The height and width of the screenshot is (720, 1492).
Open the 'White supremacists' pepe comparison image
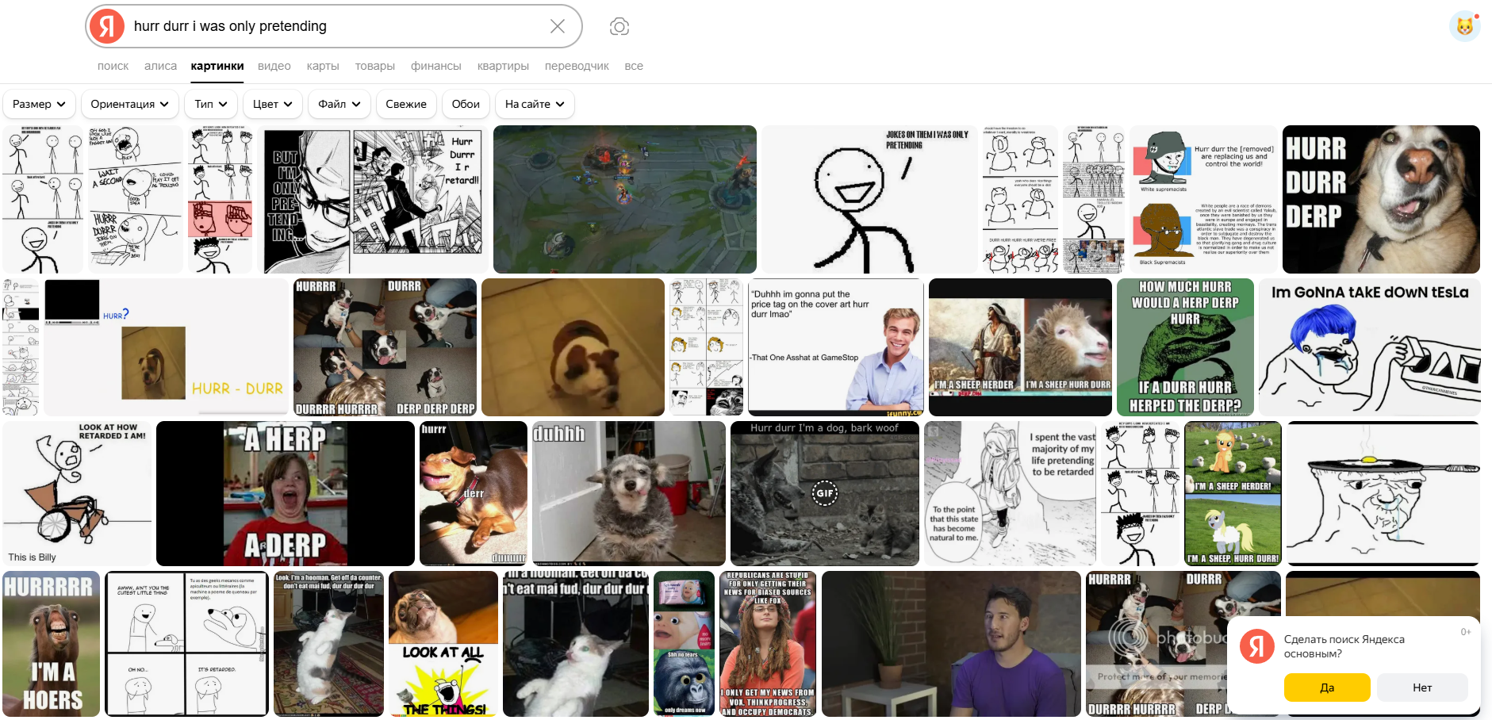click(1204, 200)
